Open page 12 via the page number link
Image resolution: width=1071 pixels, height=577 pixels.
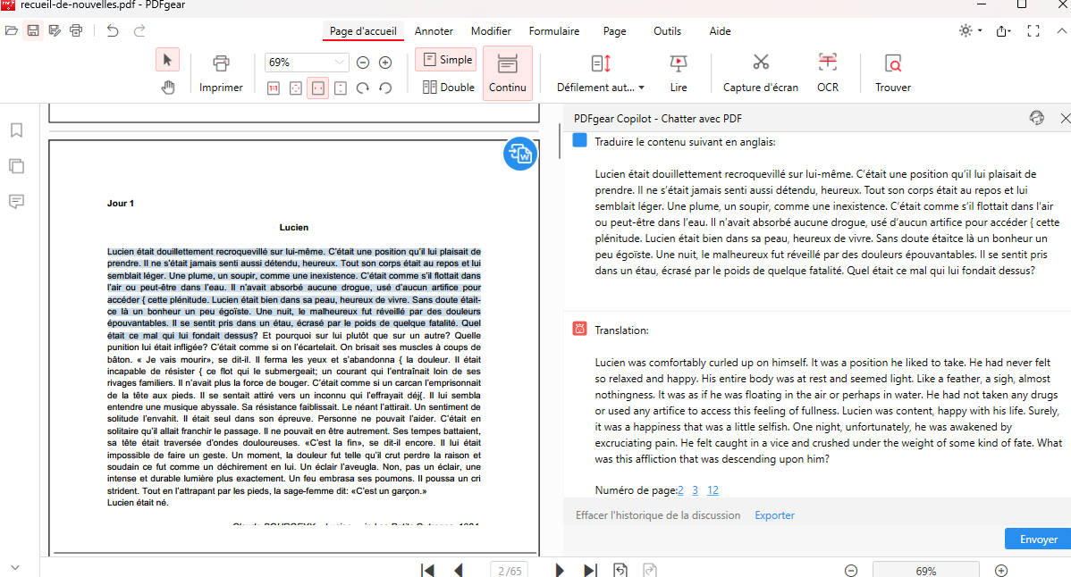(713, 490)
